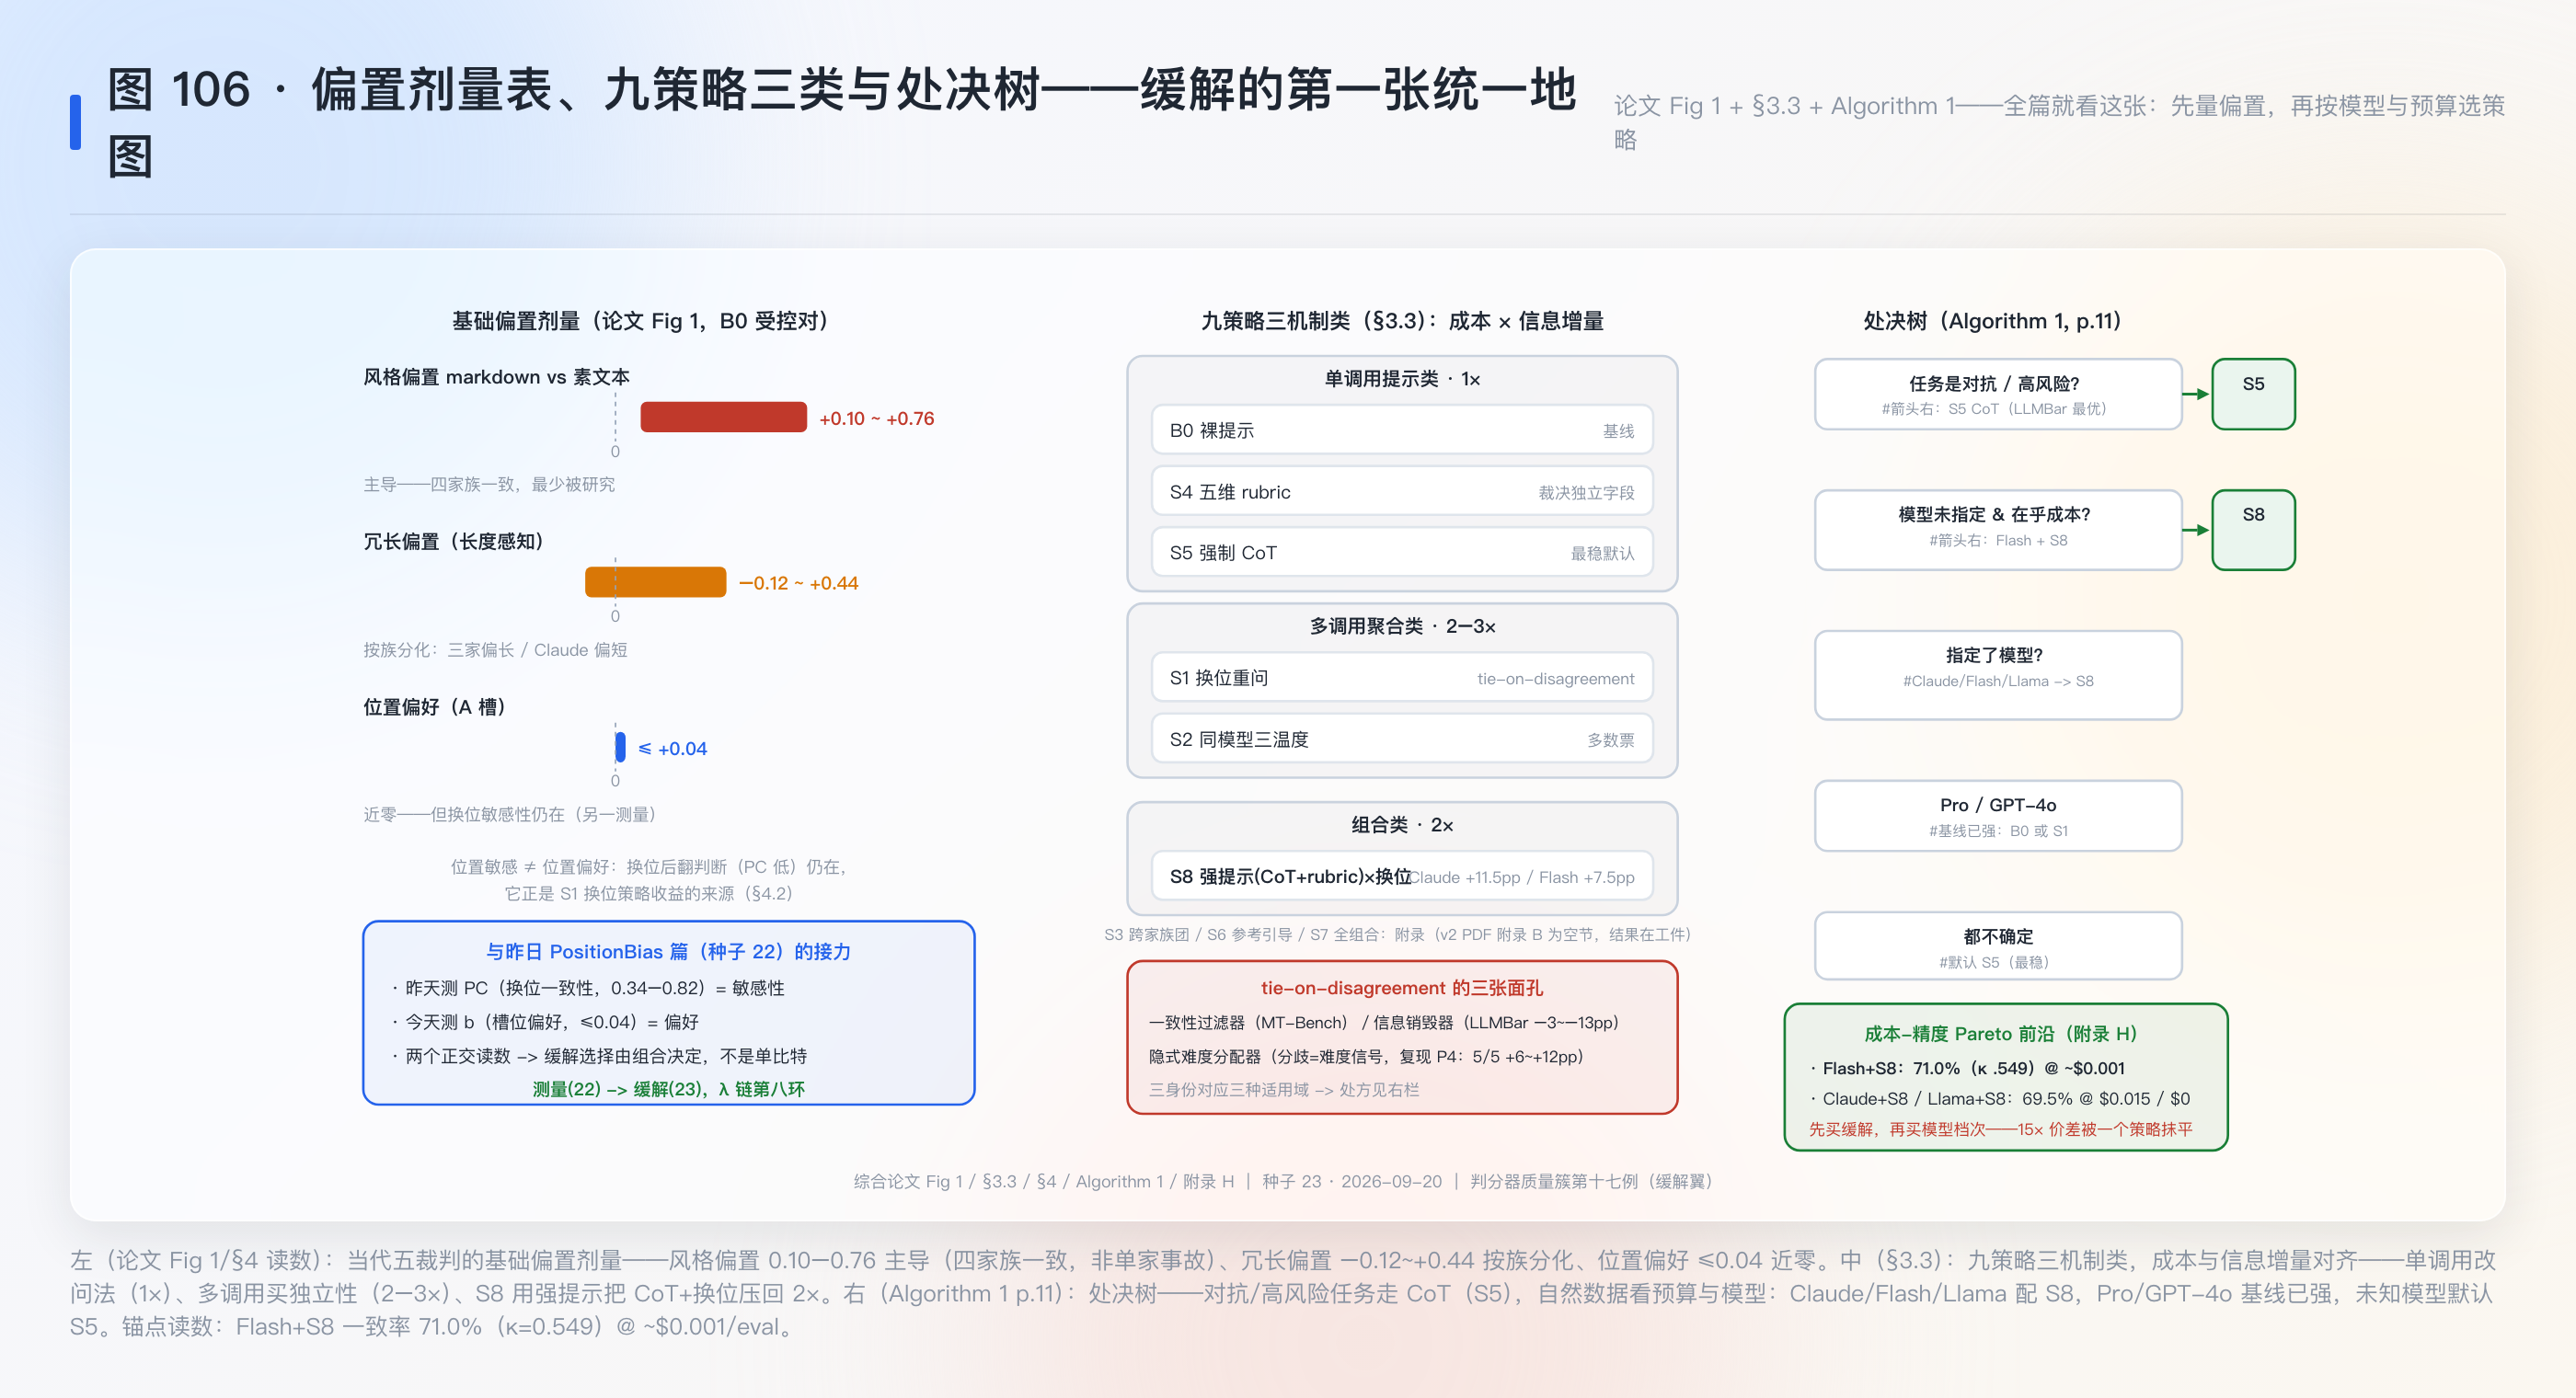The image size is (2576, 1398).
Task: Click the 处决树 (Algorithm 1, p.11) title
Action: click(x=1992, y=321)
